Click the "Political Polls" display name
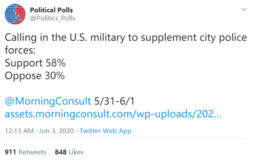Viewport: 253px width, 162px height. tap(51, 10)
